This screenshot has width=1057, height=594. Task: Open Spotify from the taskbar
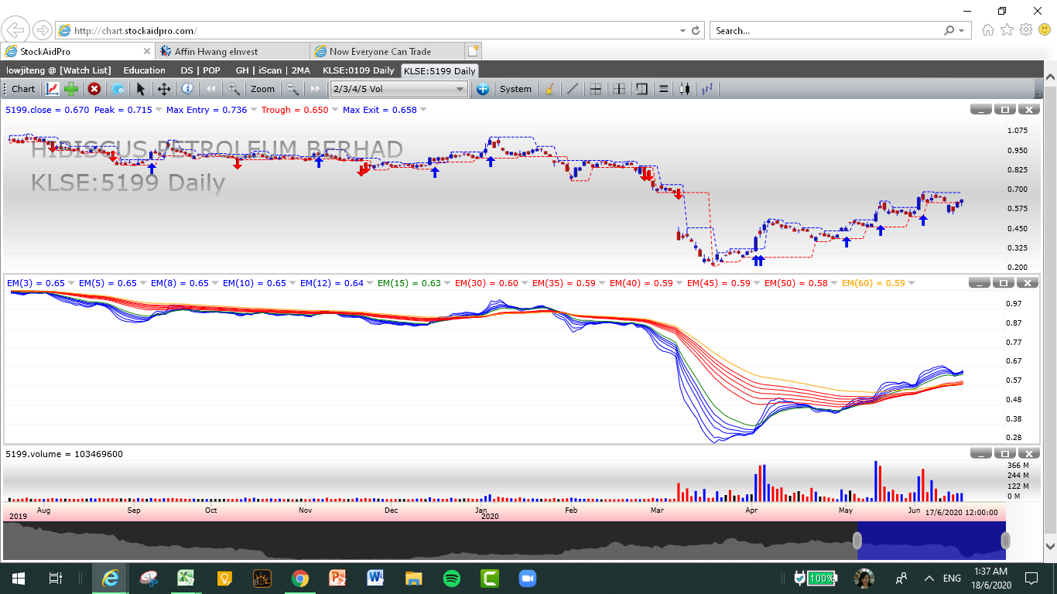click(x=452, y=578)
